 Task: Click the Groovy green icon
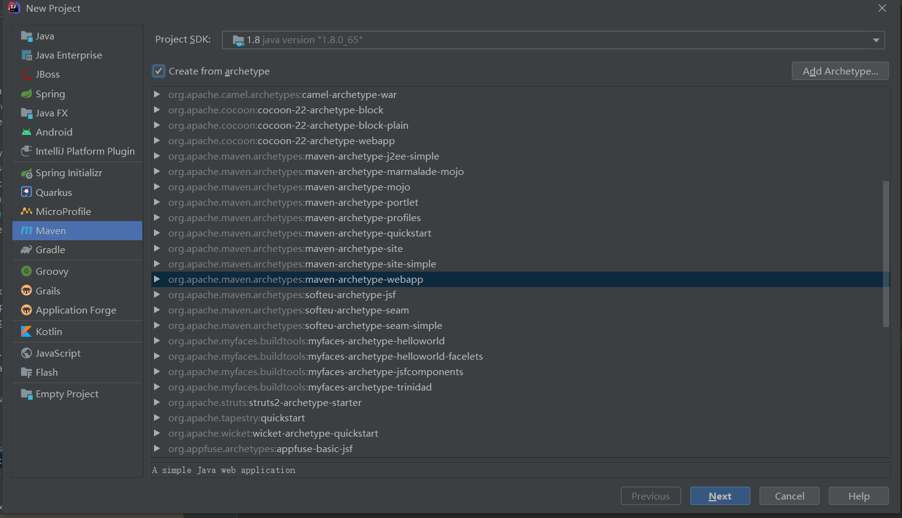coord(26,272)
